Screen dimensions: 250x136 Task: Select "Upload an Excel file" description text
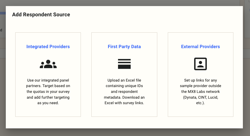tap(124, 80)
